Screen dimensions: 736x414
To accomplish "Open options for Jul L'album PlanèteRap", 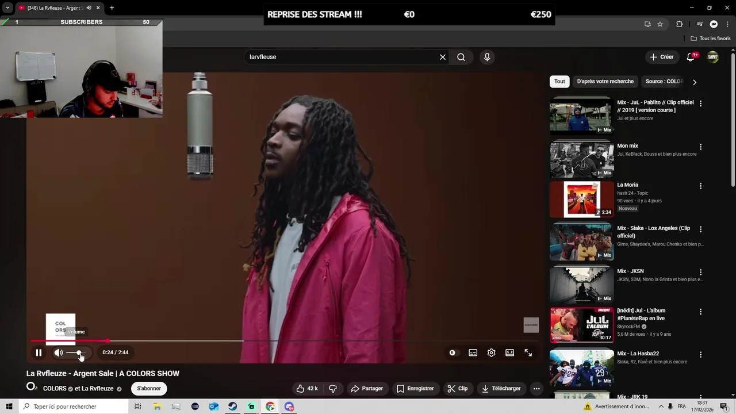I will 700,312.
